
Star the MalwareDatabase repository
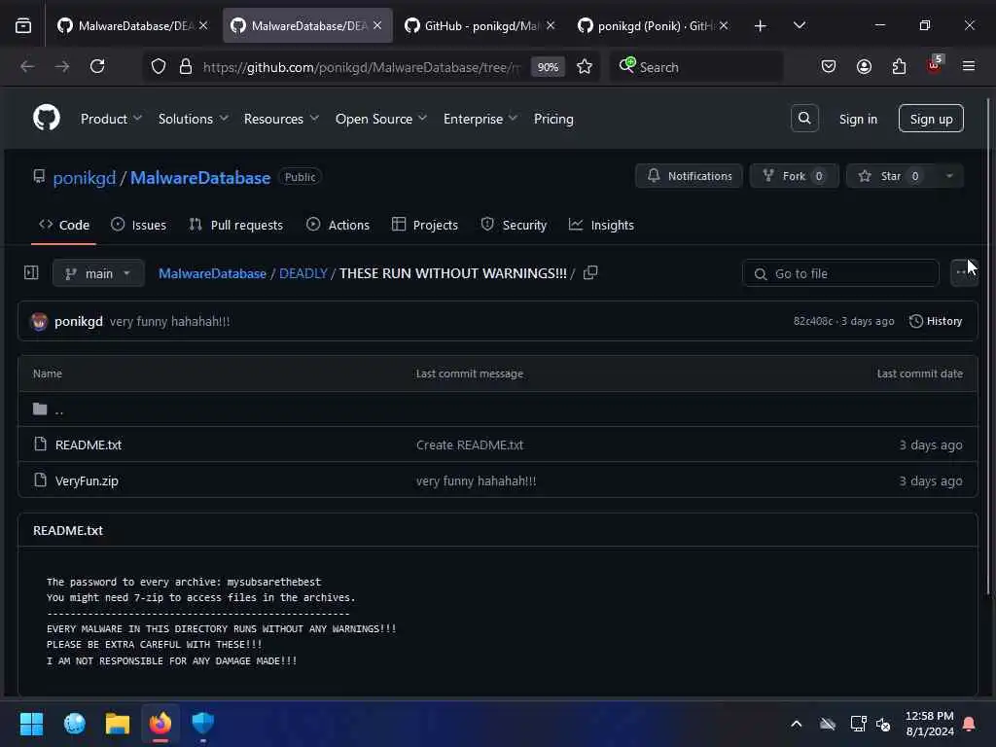click(x=889, y=176)
